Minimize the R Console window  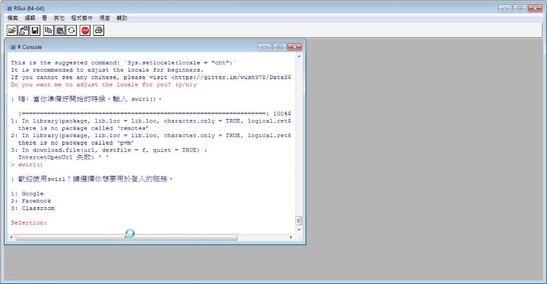pos(265,47)
